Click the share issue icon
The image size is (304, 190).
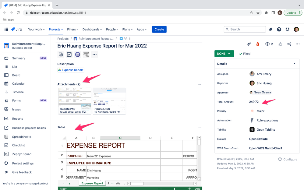click(x=289, y=44)
